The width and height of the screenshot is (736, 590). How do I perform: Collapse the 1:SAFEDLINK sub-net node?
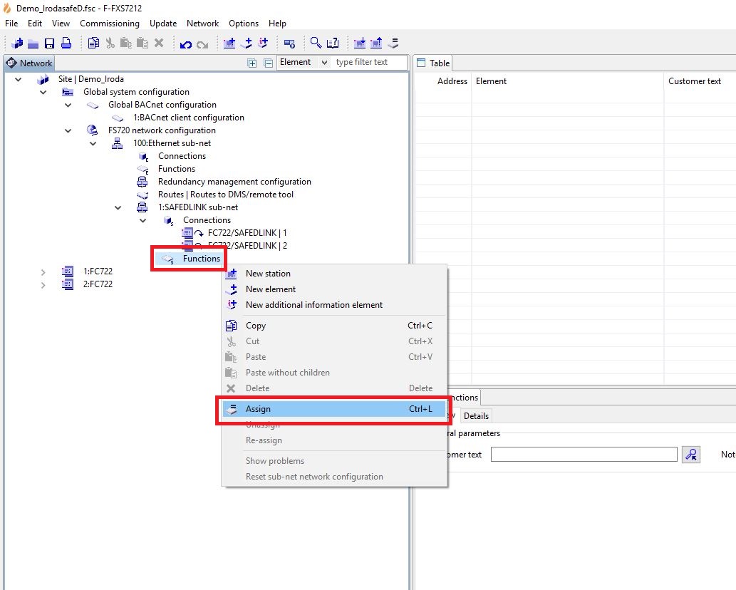click(x=118, y=207)
